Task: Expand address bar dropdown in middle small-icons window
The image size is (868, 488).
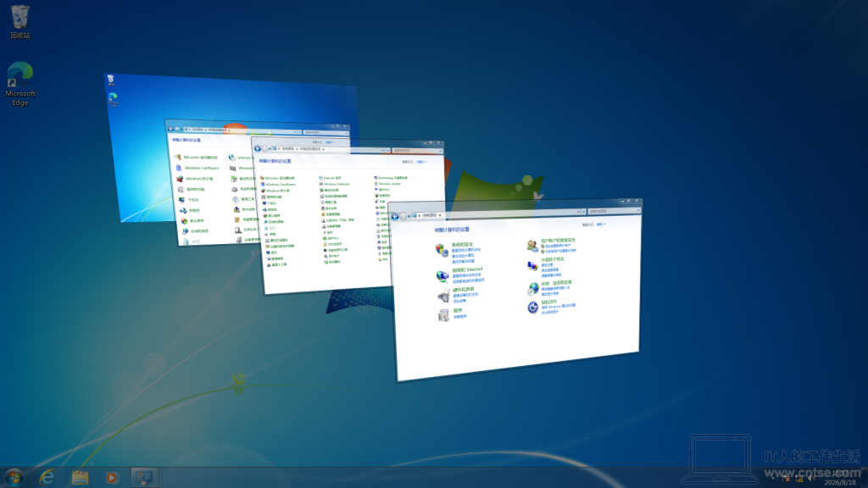Action: pos(382,151)
